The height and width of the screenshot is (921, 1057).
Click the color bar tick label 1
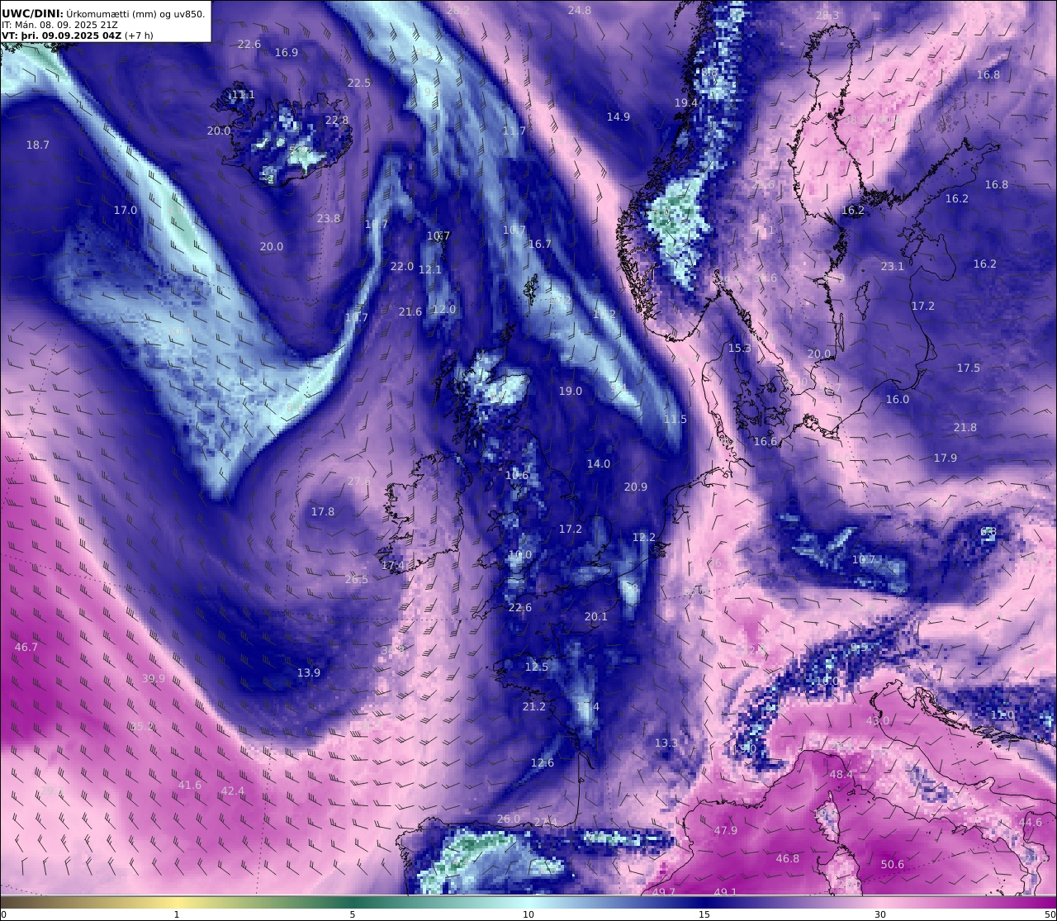pos(176,914)
